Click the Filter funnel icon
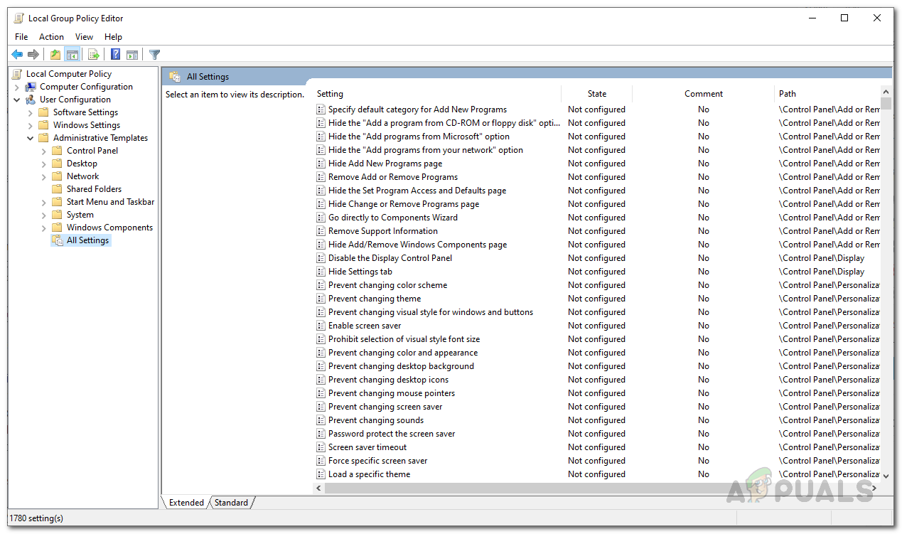 coord(154,55)
